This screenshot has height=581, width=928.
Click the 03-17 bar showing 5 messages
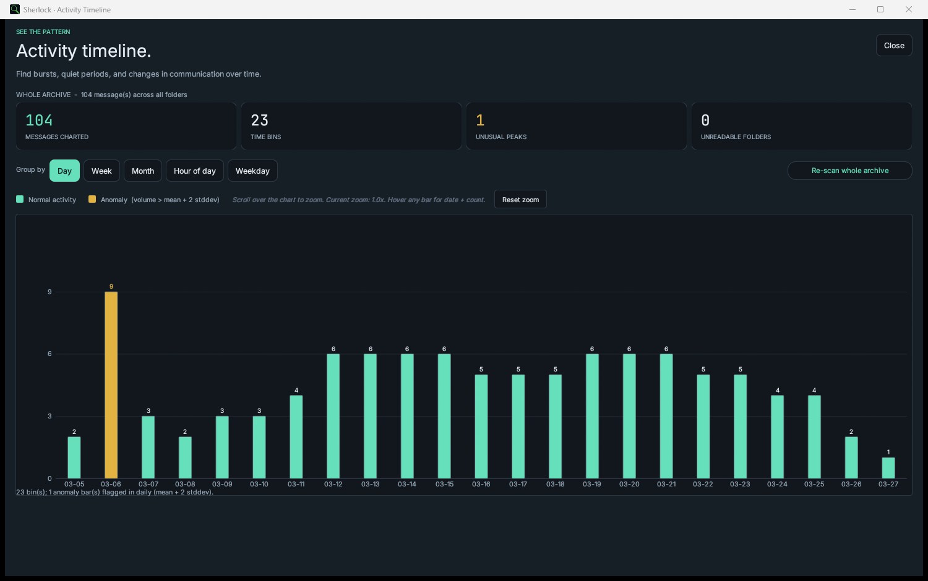pos(518,426)
